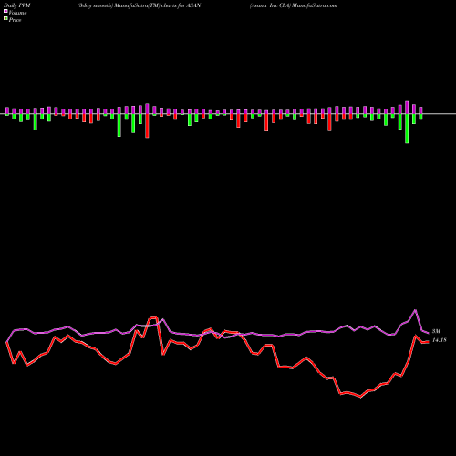Click the '(Asana Inc Cl A) MunafaSutra.com' text
Image resolution: width=456 pixels, height=456 pixels.
(x=294, y=5)
